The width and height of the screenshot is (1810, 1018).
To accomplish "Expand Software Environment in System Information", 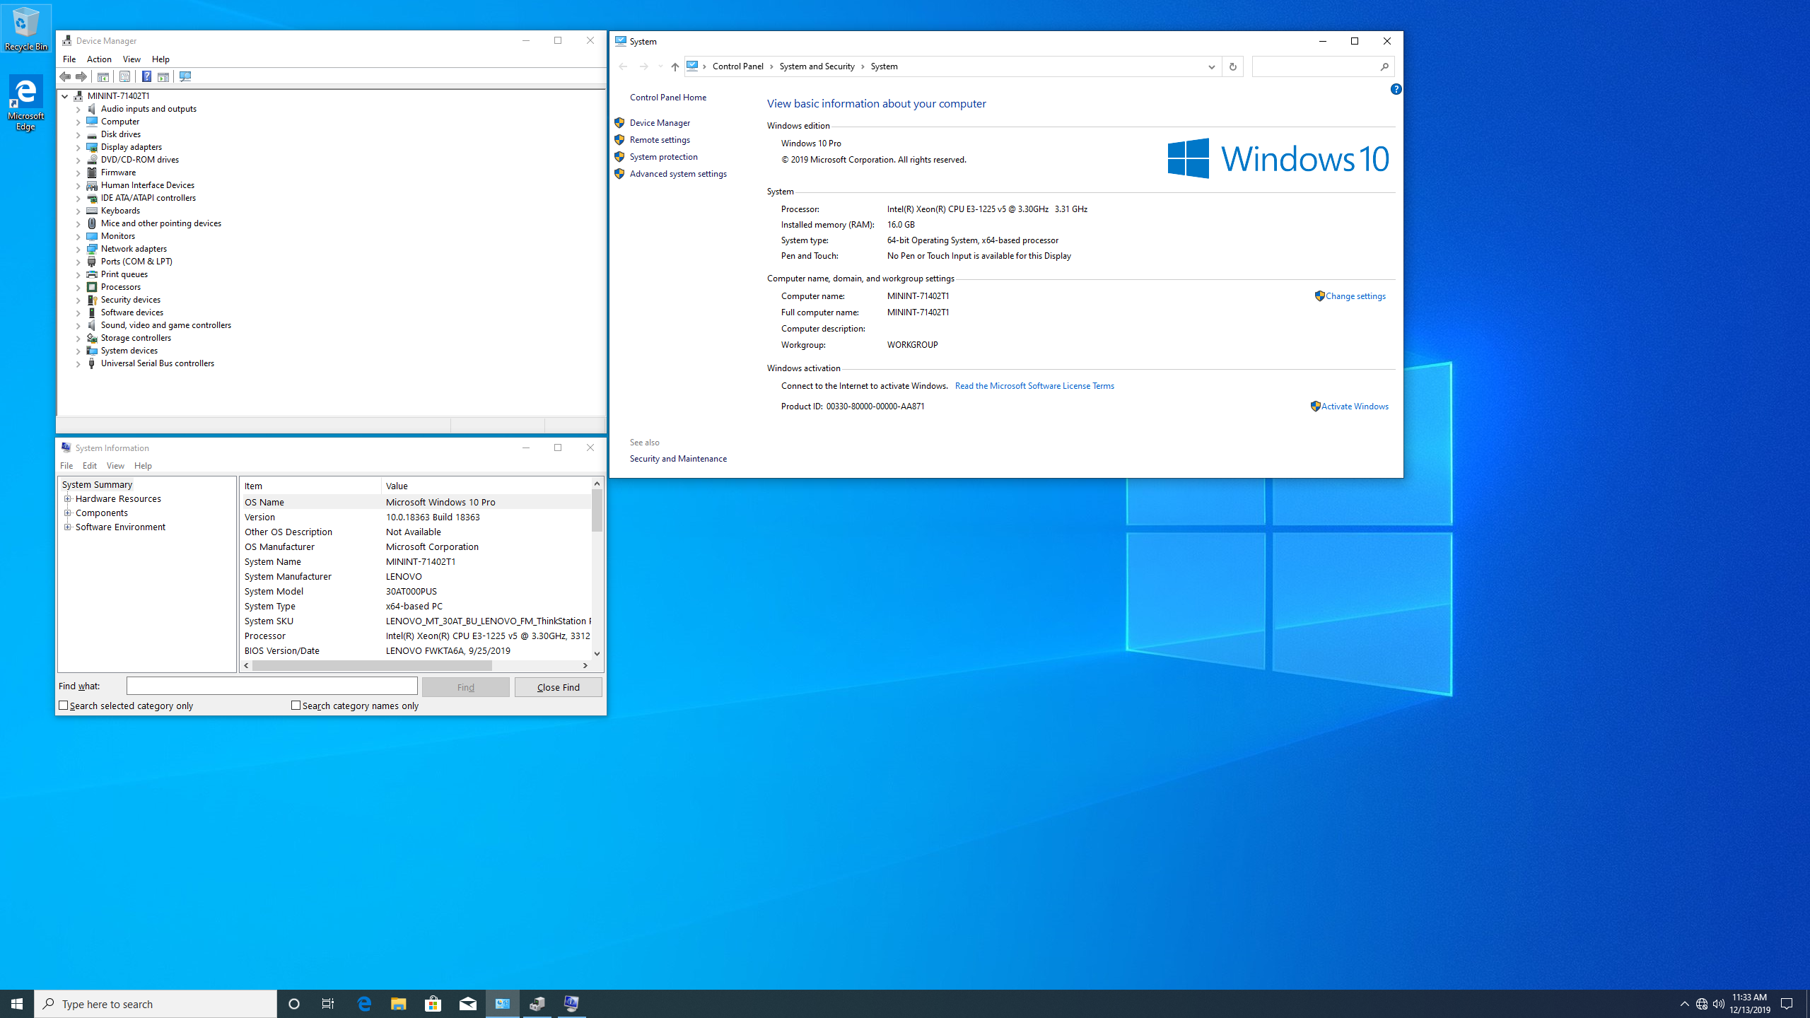I will click(x=68, y=527).
